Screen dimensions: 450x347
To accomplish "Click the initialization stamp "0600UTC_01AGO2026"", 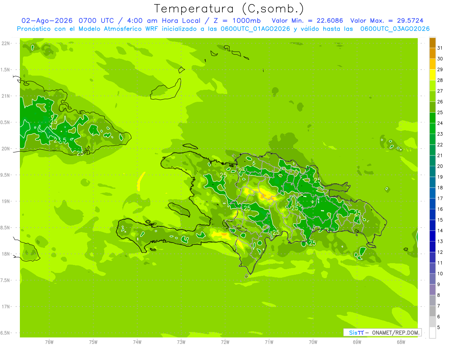I will pos(255,29).
